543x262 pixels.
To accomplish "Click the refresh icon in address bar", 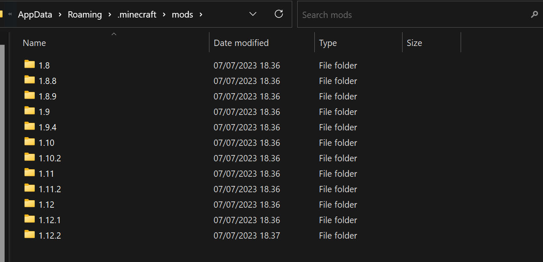I will 279,14.
